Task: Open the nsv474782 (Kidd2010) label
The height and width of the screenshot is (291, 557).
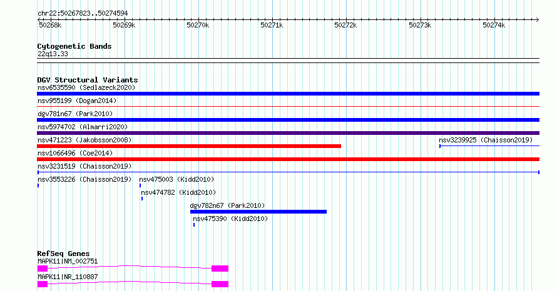Action: [178, 192]
